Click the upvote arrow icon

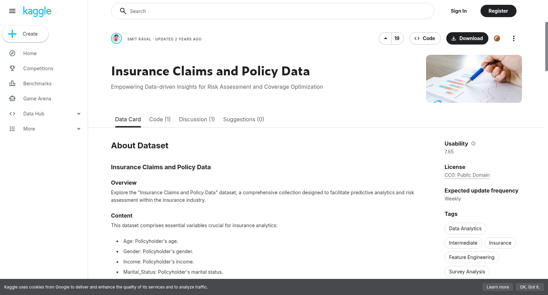385,38
